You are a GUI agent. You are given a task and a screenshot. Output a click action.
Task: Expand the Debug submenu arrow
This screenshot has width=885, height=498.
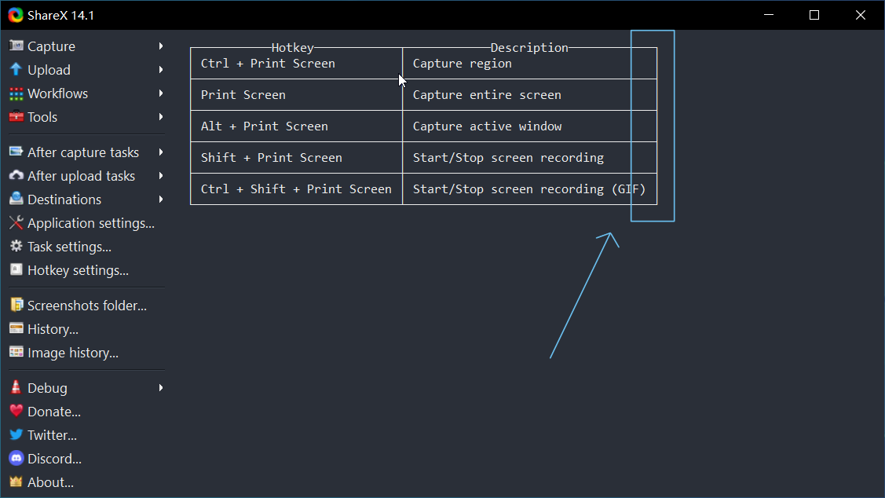tap(161, 387)
